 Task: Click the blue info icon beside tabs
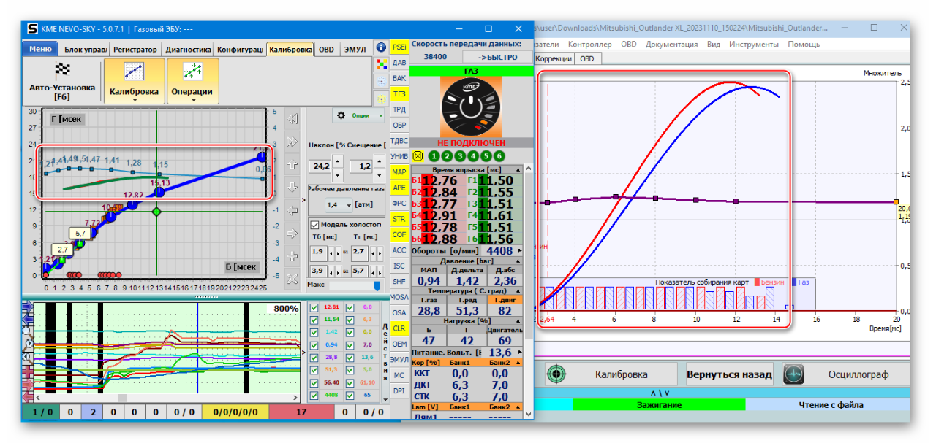pyautogui.click(x=381, y=47)
